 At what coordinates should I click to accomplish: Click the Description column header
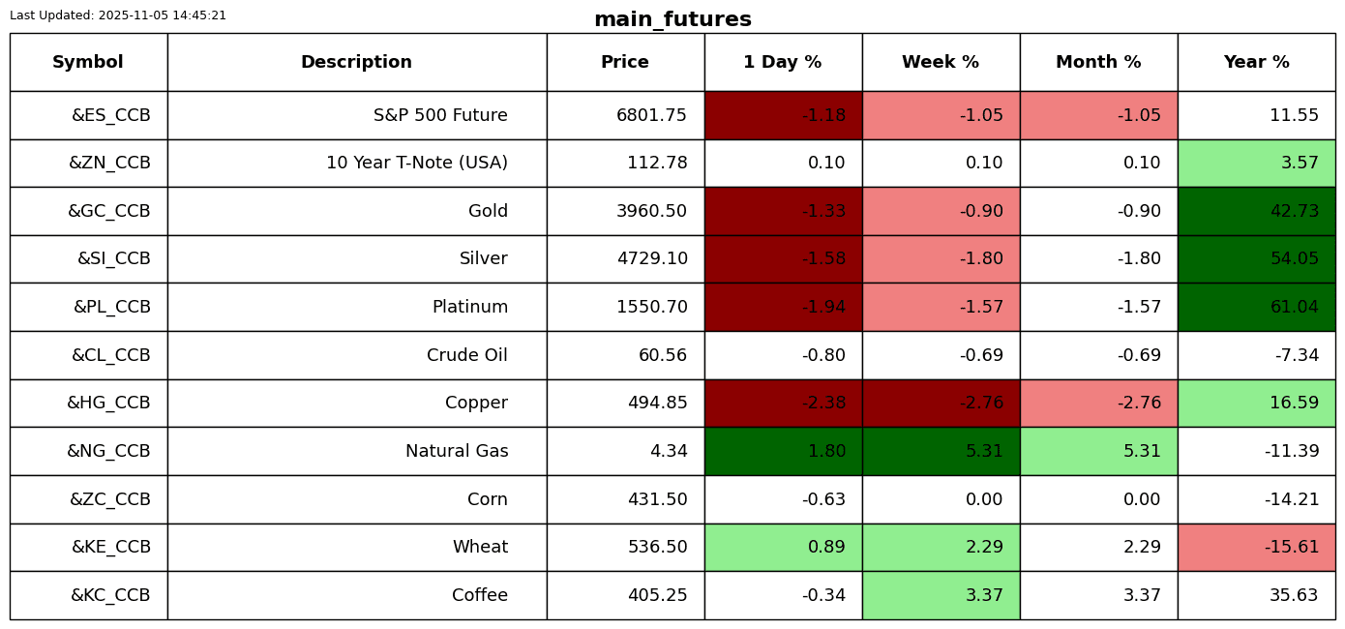(356, 62)
